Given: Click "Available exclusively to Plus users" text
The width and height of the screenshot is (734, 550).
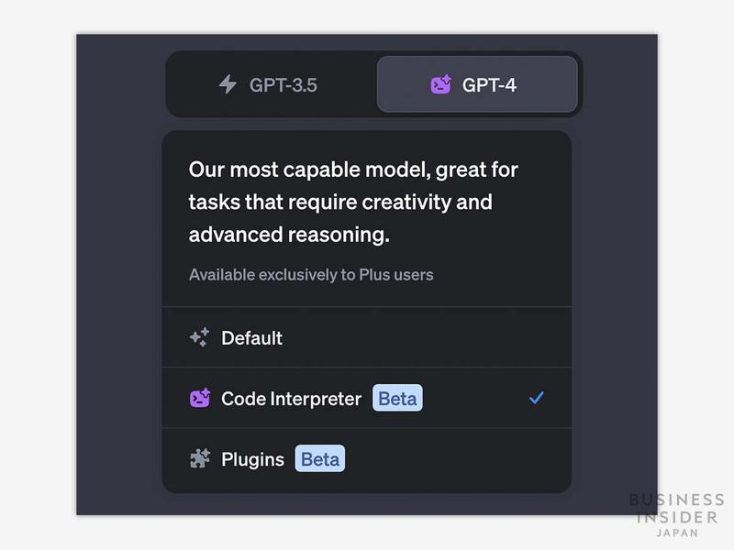Looking at the screenshot, I should click(x=311, y=274).
